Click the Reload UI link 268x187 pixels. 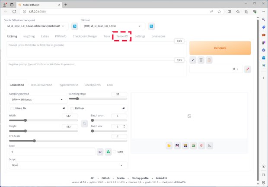161,178
